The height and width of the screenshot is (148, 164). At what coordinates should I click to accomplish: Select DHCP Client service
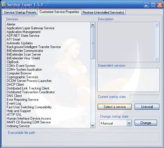tap(15, 85)
